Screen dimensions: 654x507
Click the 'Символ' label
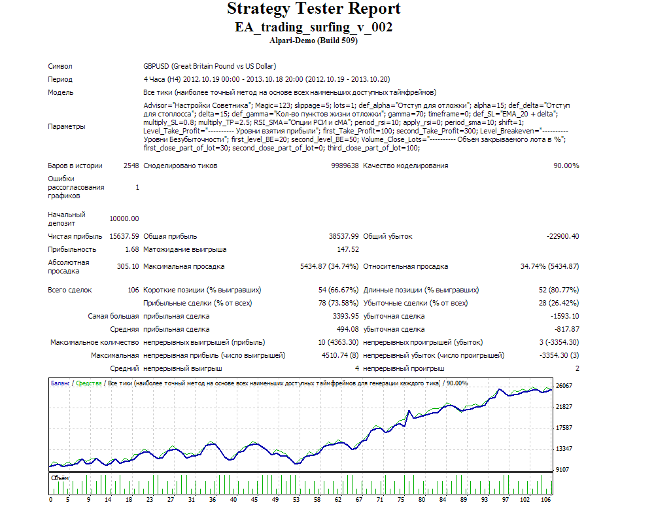tap(60, 66)
